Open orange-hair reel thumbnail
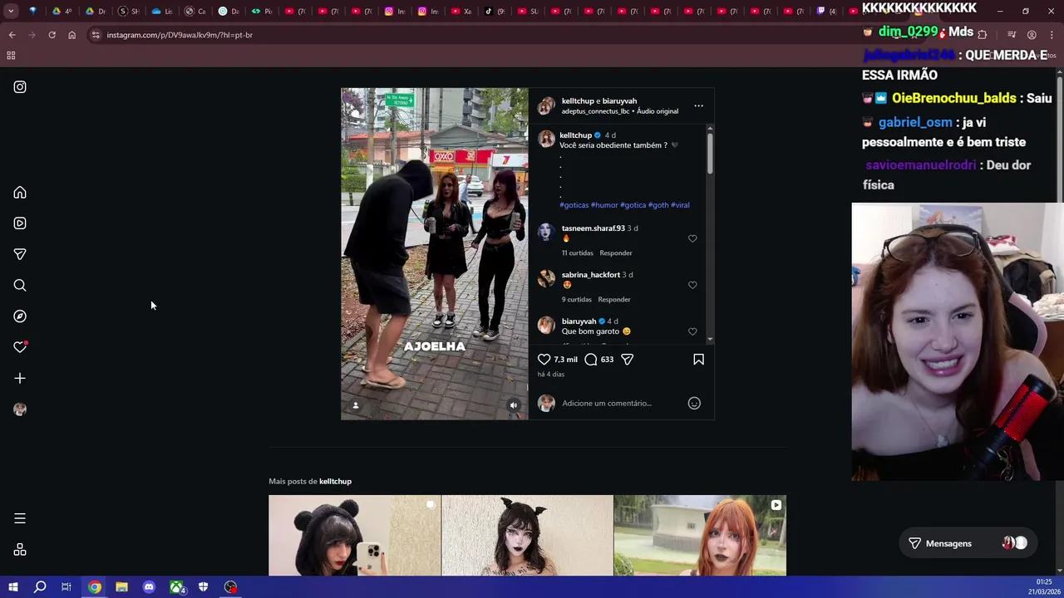 [700, 536]
